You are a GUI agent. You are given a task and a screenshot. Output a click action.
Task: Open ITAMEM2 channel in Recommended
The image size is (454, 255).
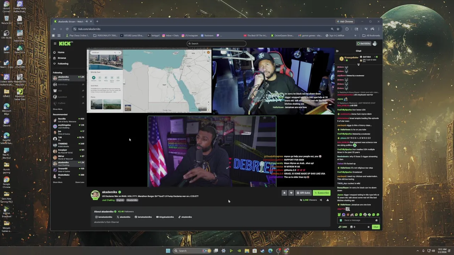coord(69,144)
